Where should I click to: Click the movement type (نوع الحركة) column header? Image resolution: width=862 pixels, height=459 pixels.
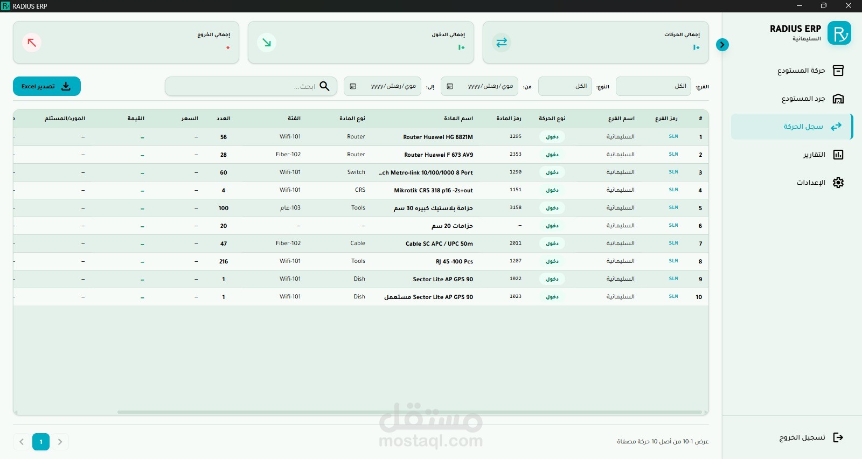[x=552, y=119]
